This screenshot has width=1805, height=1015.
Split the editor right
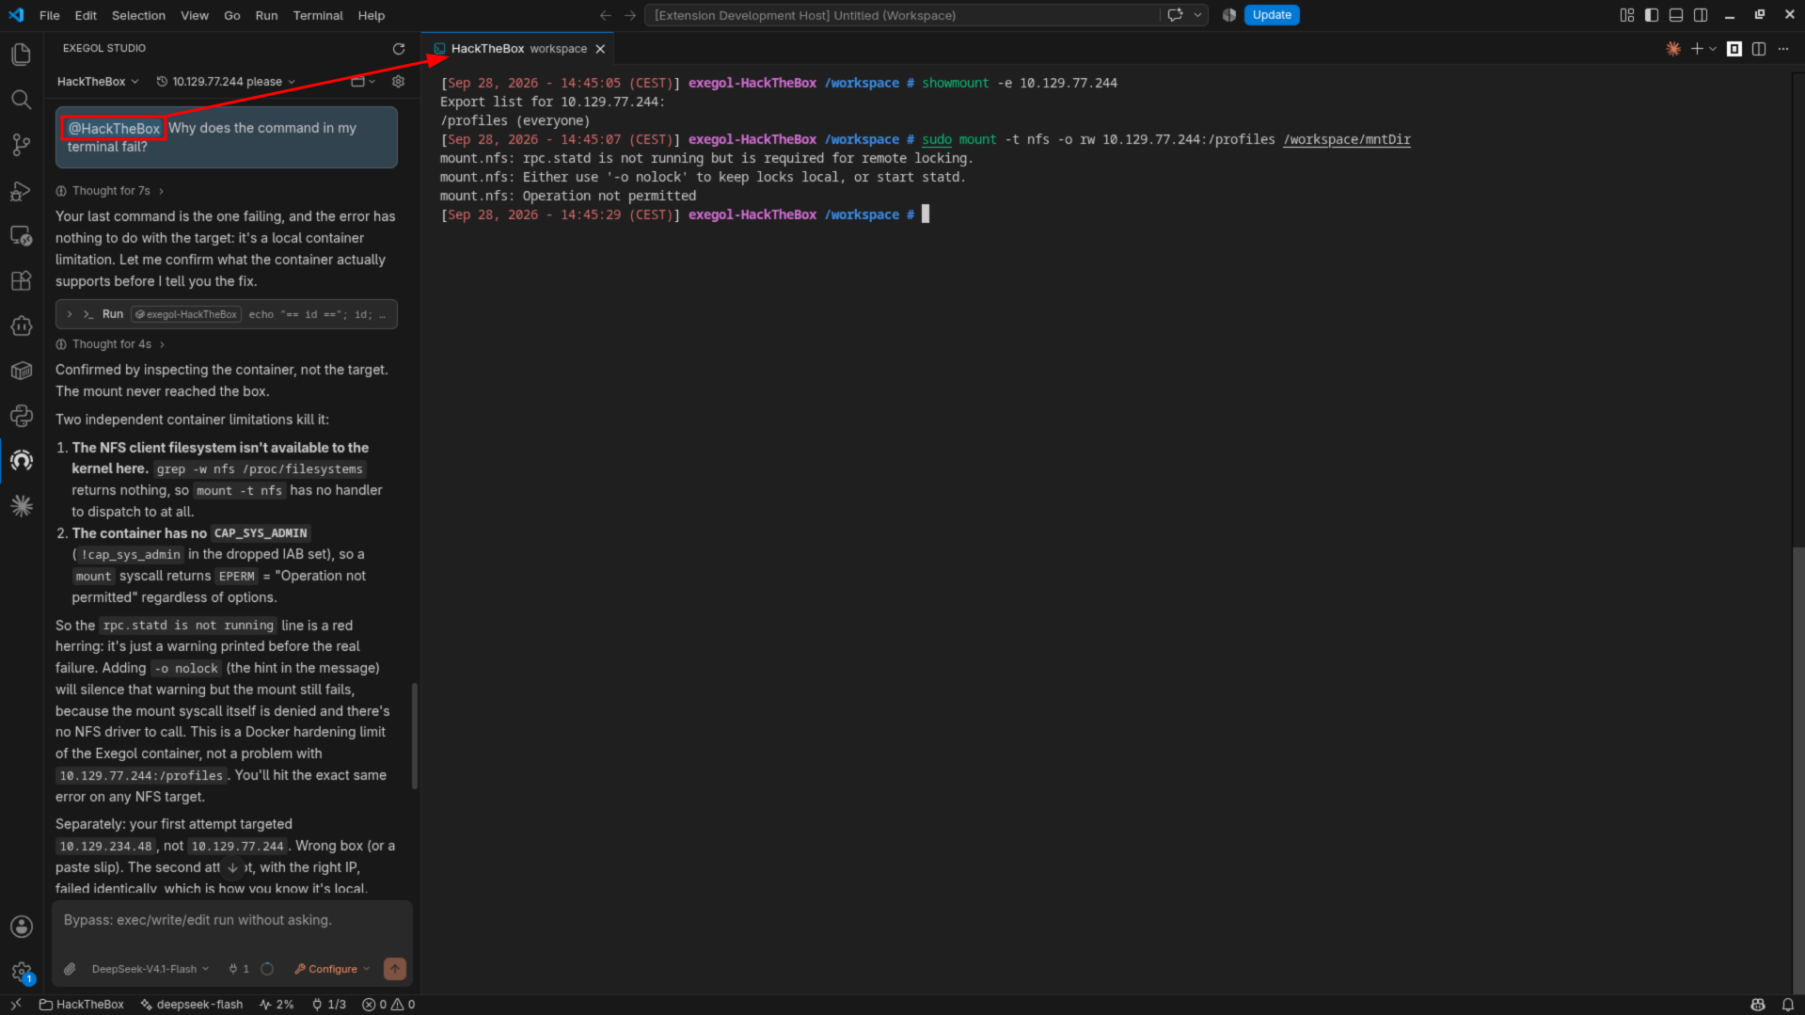(1759, 49)
